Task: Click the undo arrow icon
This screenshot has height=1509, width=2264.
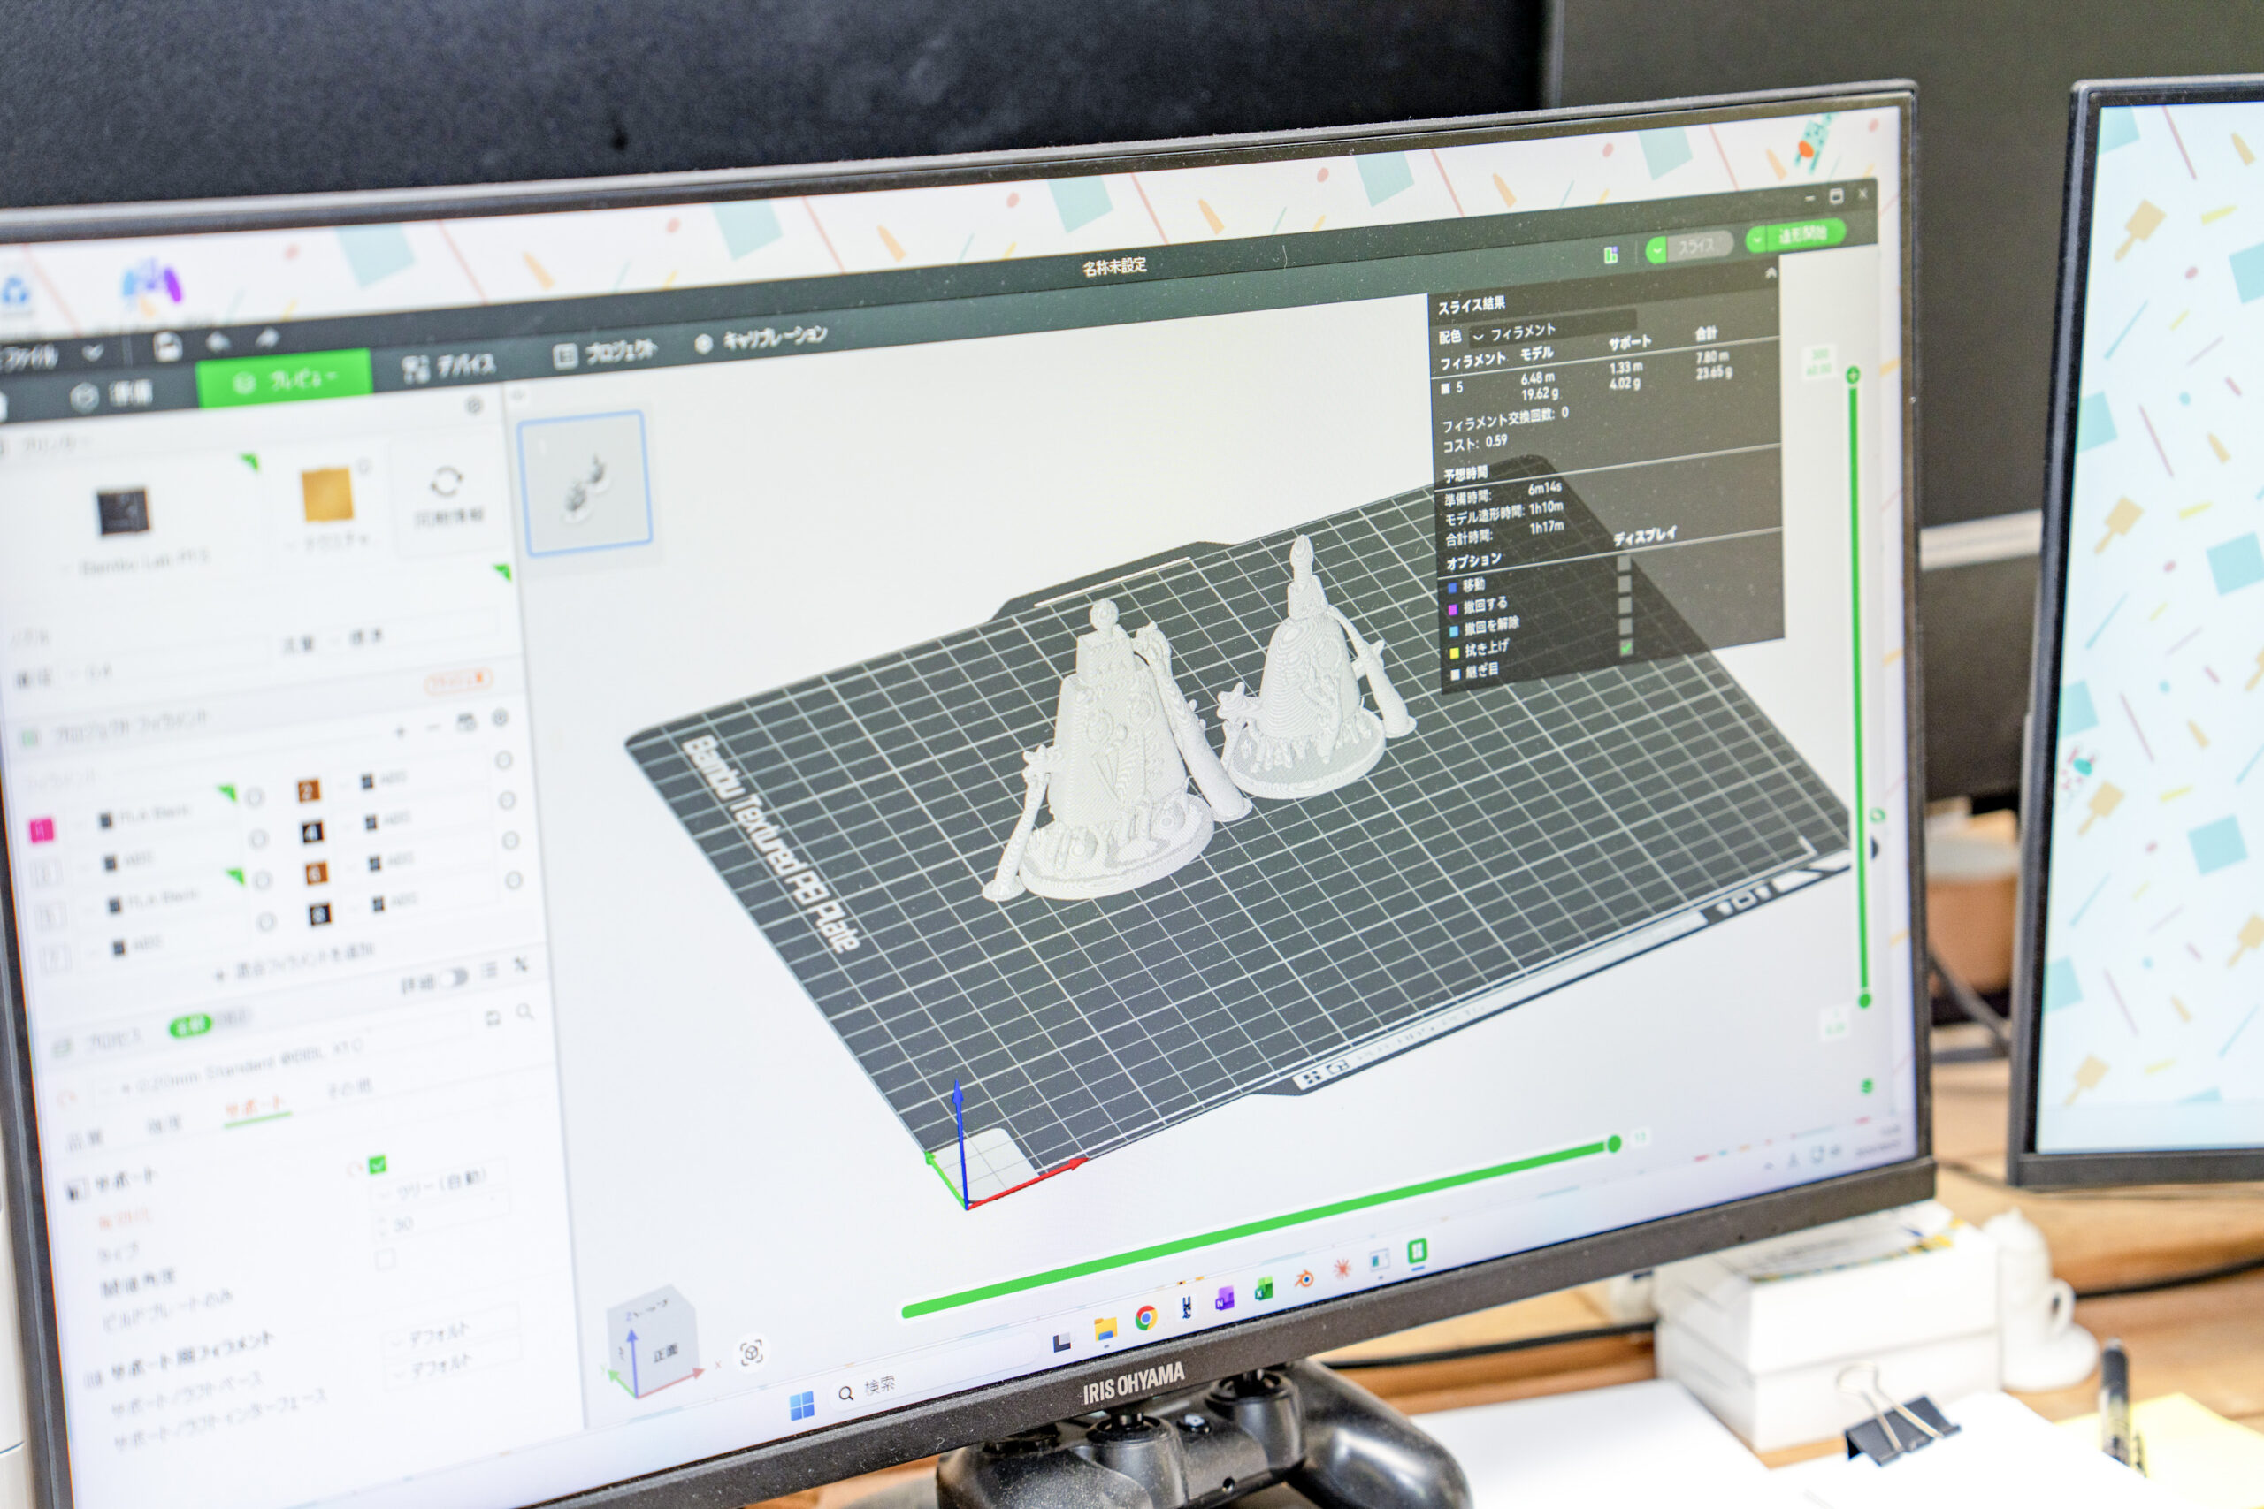Action: (x=218, y=341)
